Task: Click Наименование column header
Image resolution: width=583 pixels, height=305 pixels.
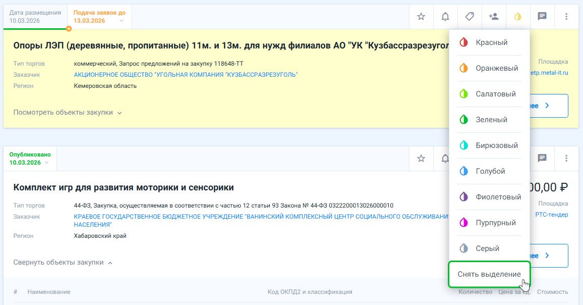Action: pyautogui.click(x=49, y=292)
